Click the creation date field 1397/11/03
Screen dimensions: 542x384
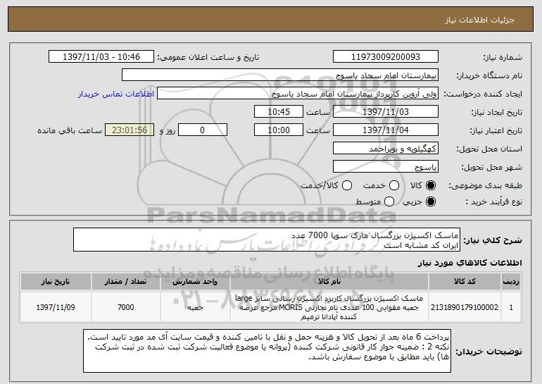(386, 112)
